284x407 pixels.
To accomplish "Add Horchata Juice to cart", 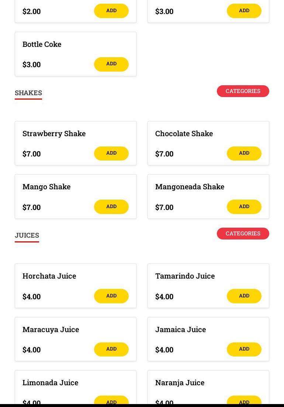I will pos(111,296).
